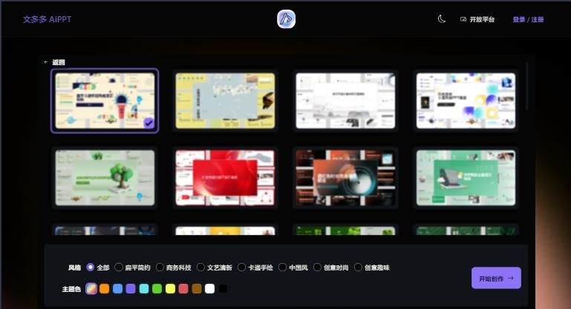
Task: Choose the cyan theme color swatch
Action: [x=144, y=289]
